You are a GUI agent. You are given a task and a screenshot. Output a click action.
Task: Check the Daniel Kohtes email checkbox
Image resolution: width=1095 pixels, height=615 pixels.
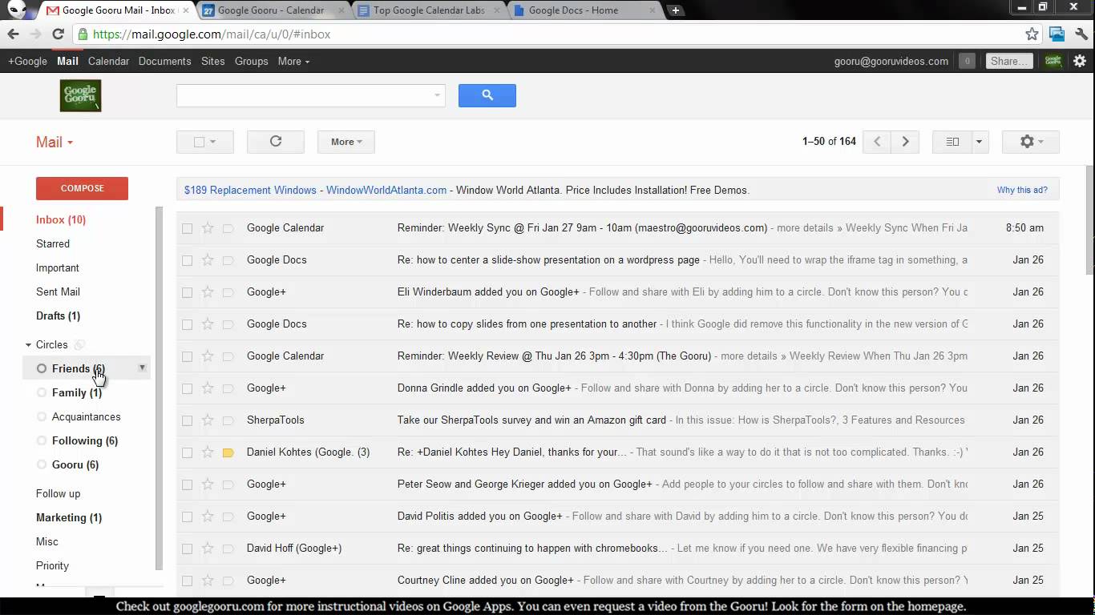tap(187, 452)
